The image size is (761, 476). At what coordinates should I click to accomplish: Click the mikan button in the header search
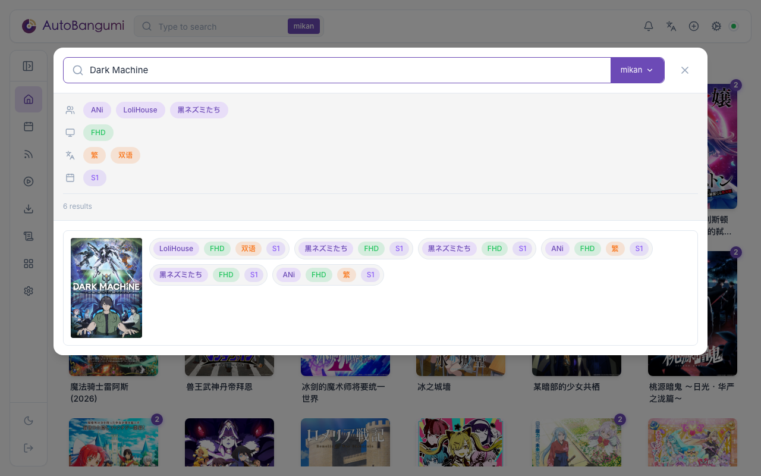tap(304, 26)
